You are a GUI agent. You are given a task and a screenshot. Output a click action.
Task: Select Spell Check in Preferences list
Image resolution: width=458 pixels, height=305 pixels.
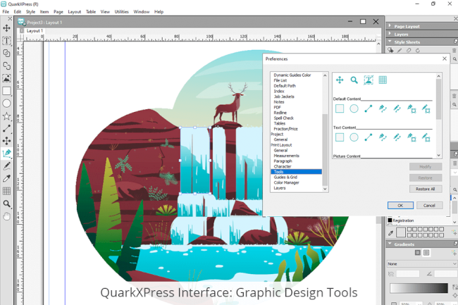(284, 118)
